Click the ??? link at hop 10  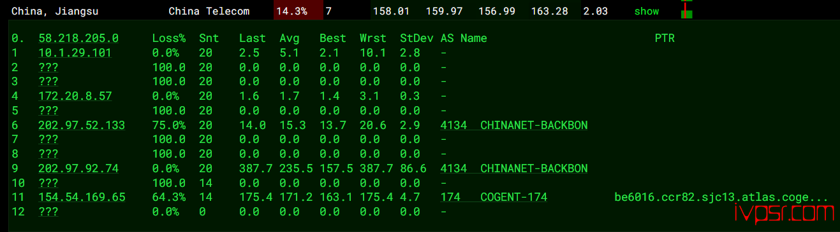pyautogui.click(x=48, y=183)
